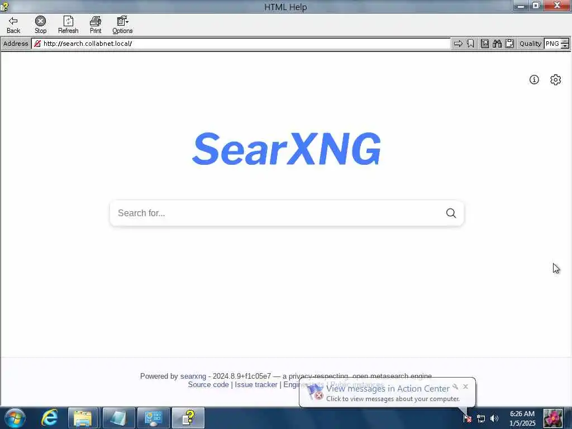This screenshot has height=429, width=572.
Task: Decrease Quality with spinner down arrow
Action: pos(565,46)
